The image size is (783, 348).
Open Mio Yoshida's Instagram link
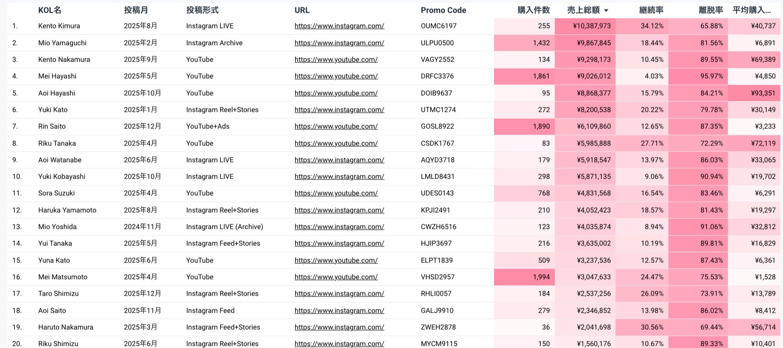pyautogui.click(x=339, y=227)
